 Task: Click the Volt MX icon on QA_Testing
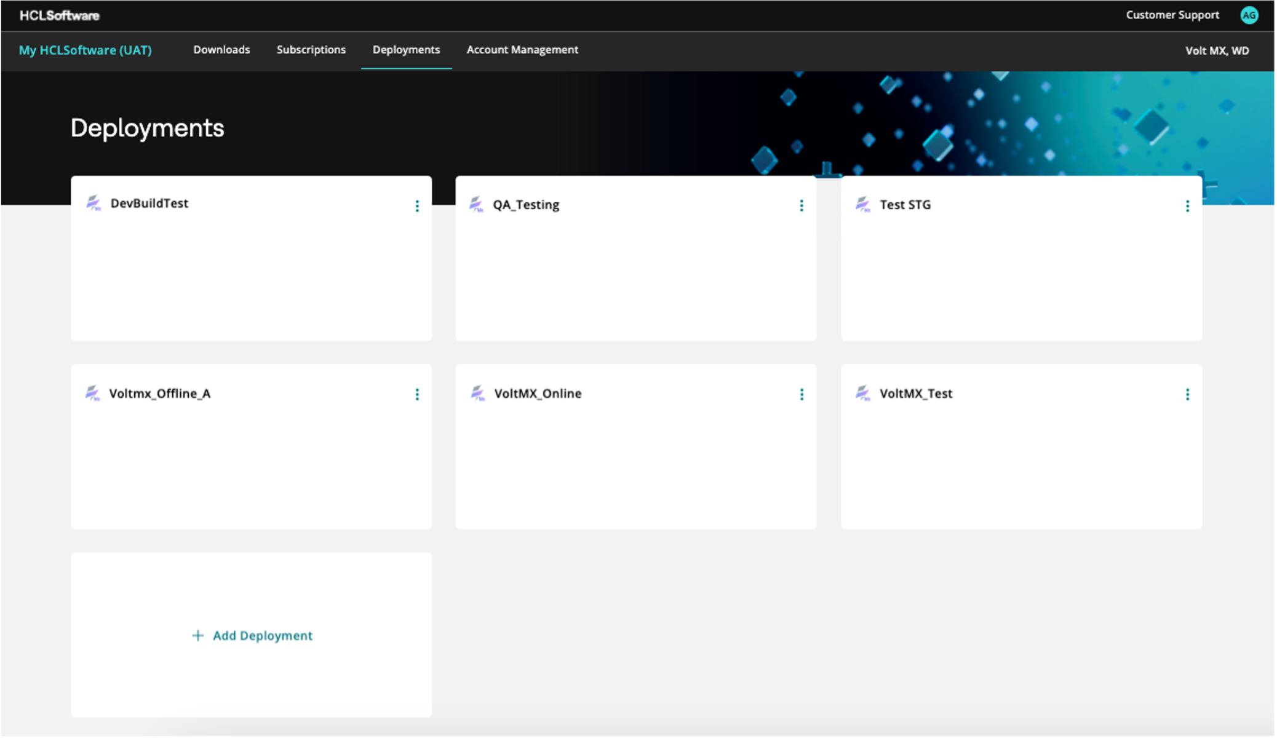(476, 205)
